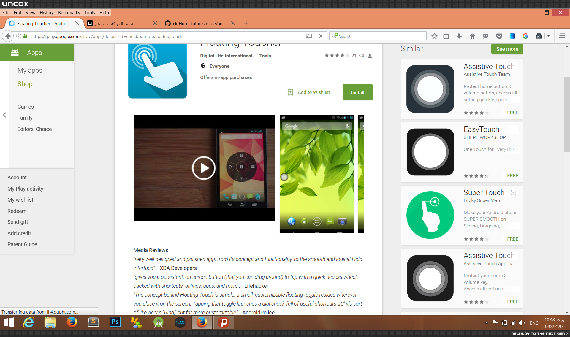
Task: Open Internet Explorer from the taskbar
Action: 28,322
